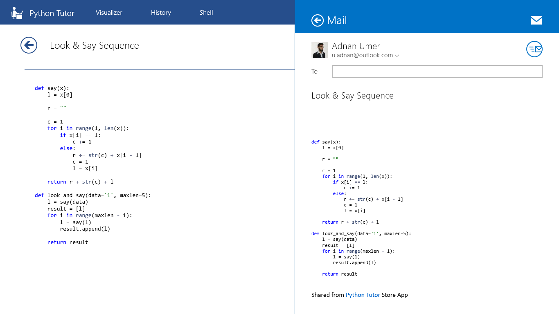Click the Python Tutor app title

pos(52,13)
